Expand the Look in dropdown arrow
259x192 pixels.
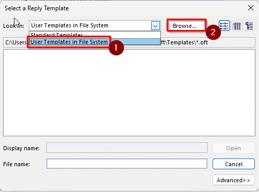point(155,26)
